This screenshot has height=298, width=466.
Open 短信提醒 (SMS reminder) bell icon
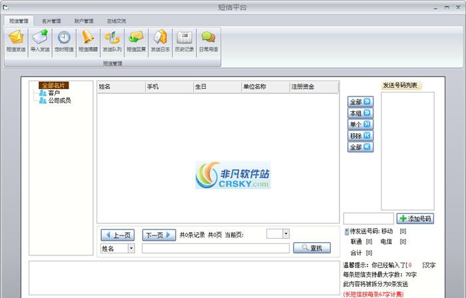coord(89,41)
